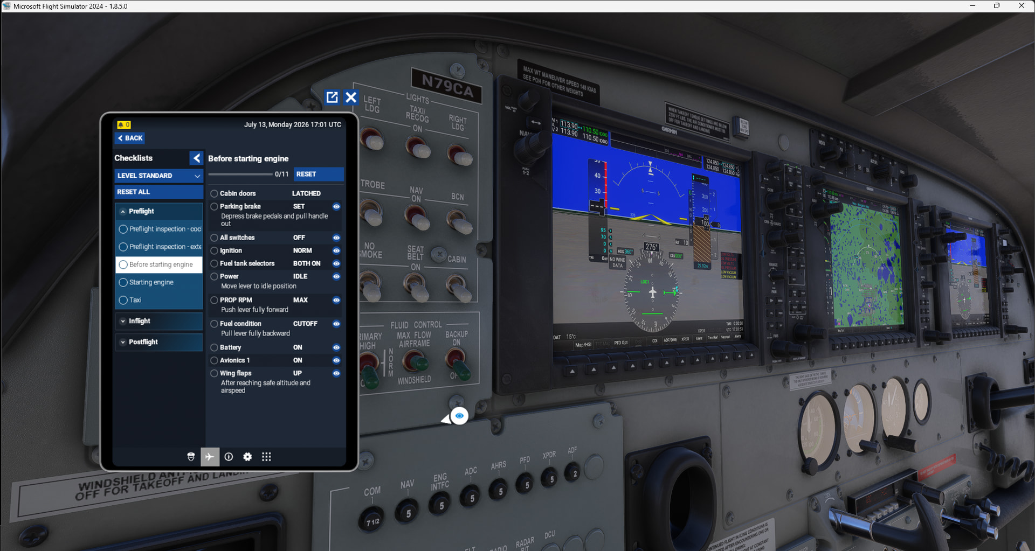Toggle the eye icon next to Fuel condition

336,324
